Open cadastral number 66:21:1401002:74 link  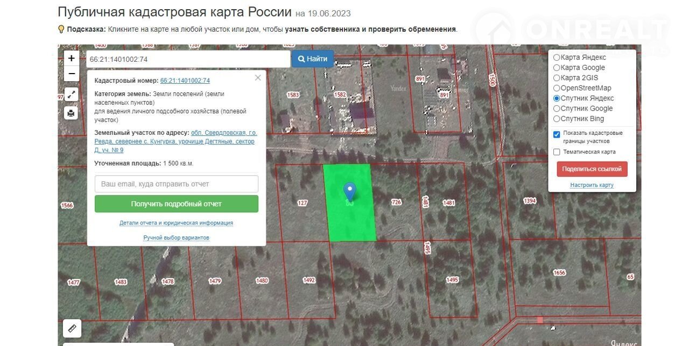[x=185, y=81]
